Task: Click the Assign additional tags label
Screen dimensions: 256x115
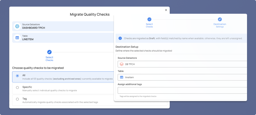Action: click(130, 84)
